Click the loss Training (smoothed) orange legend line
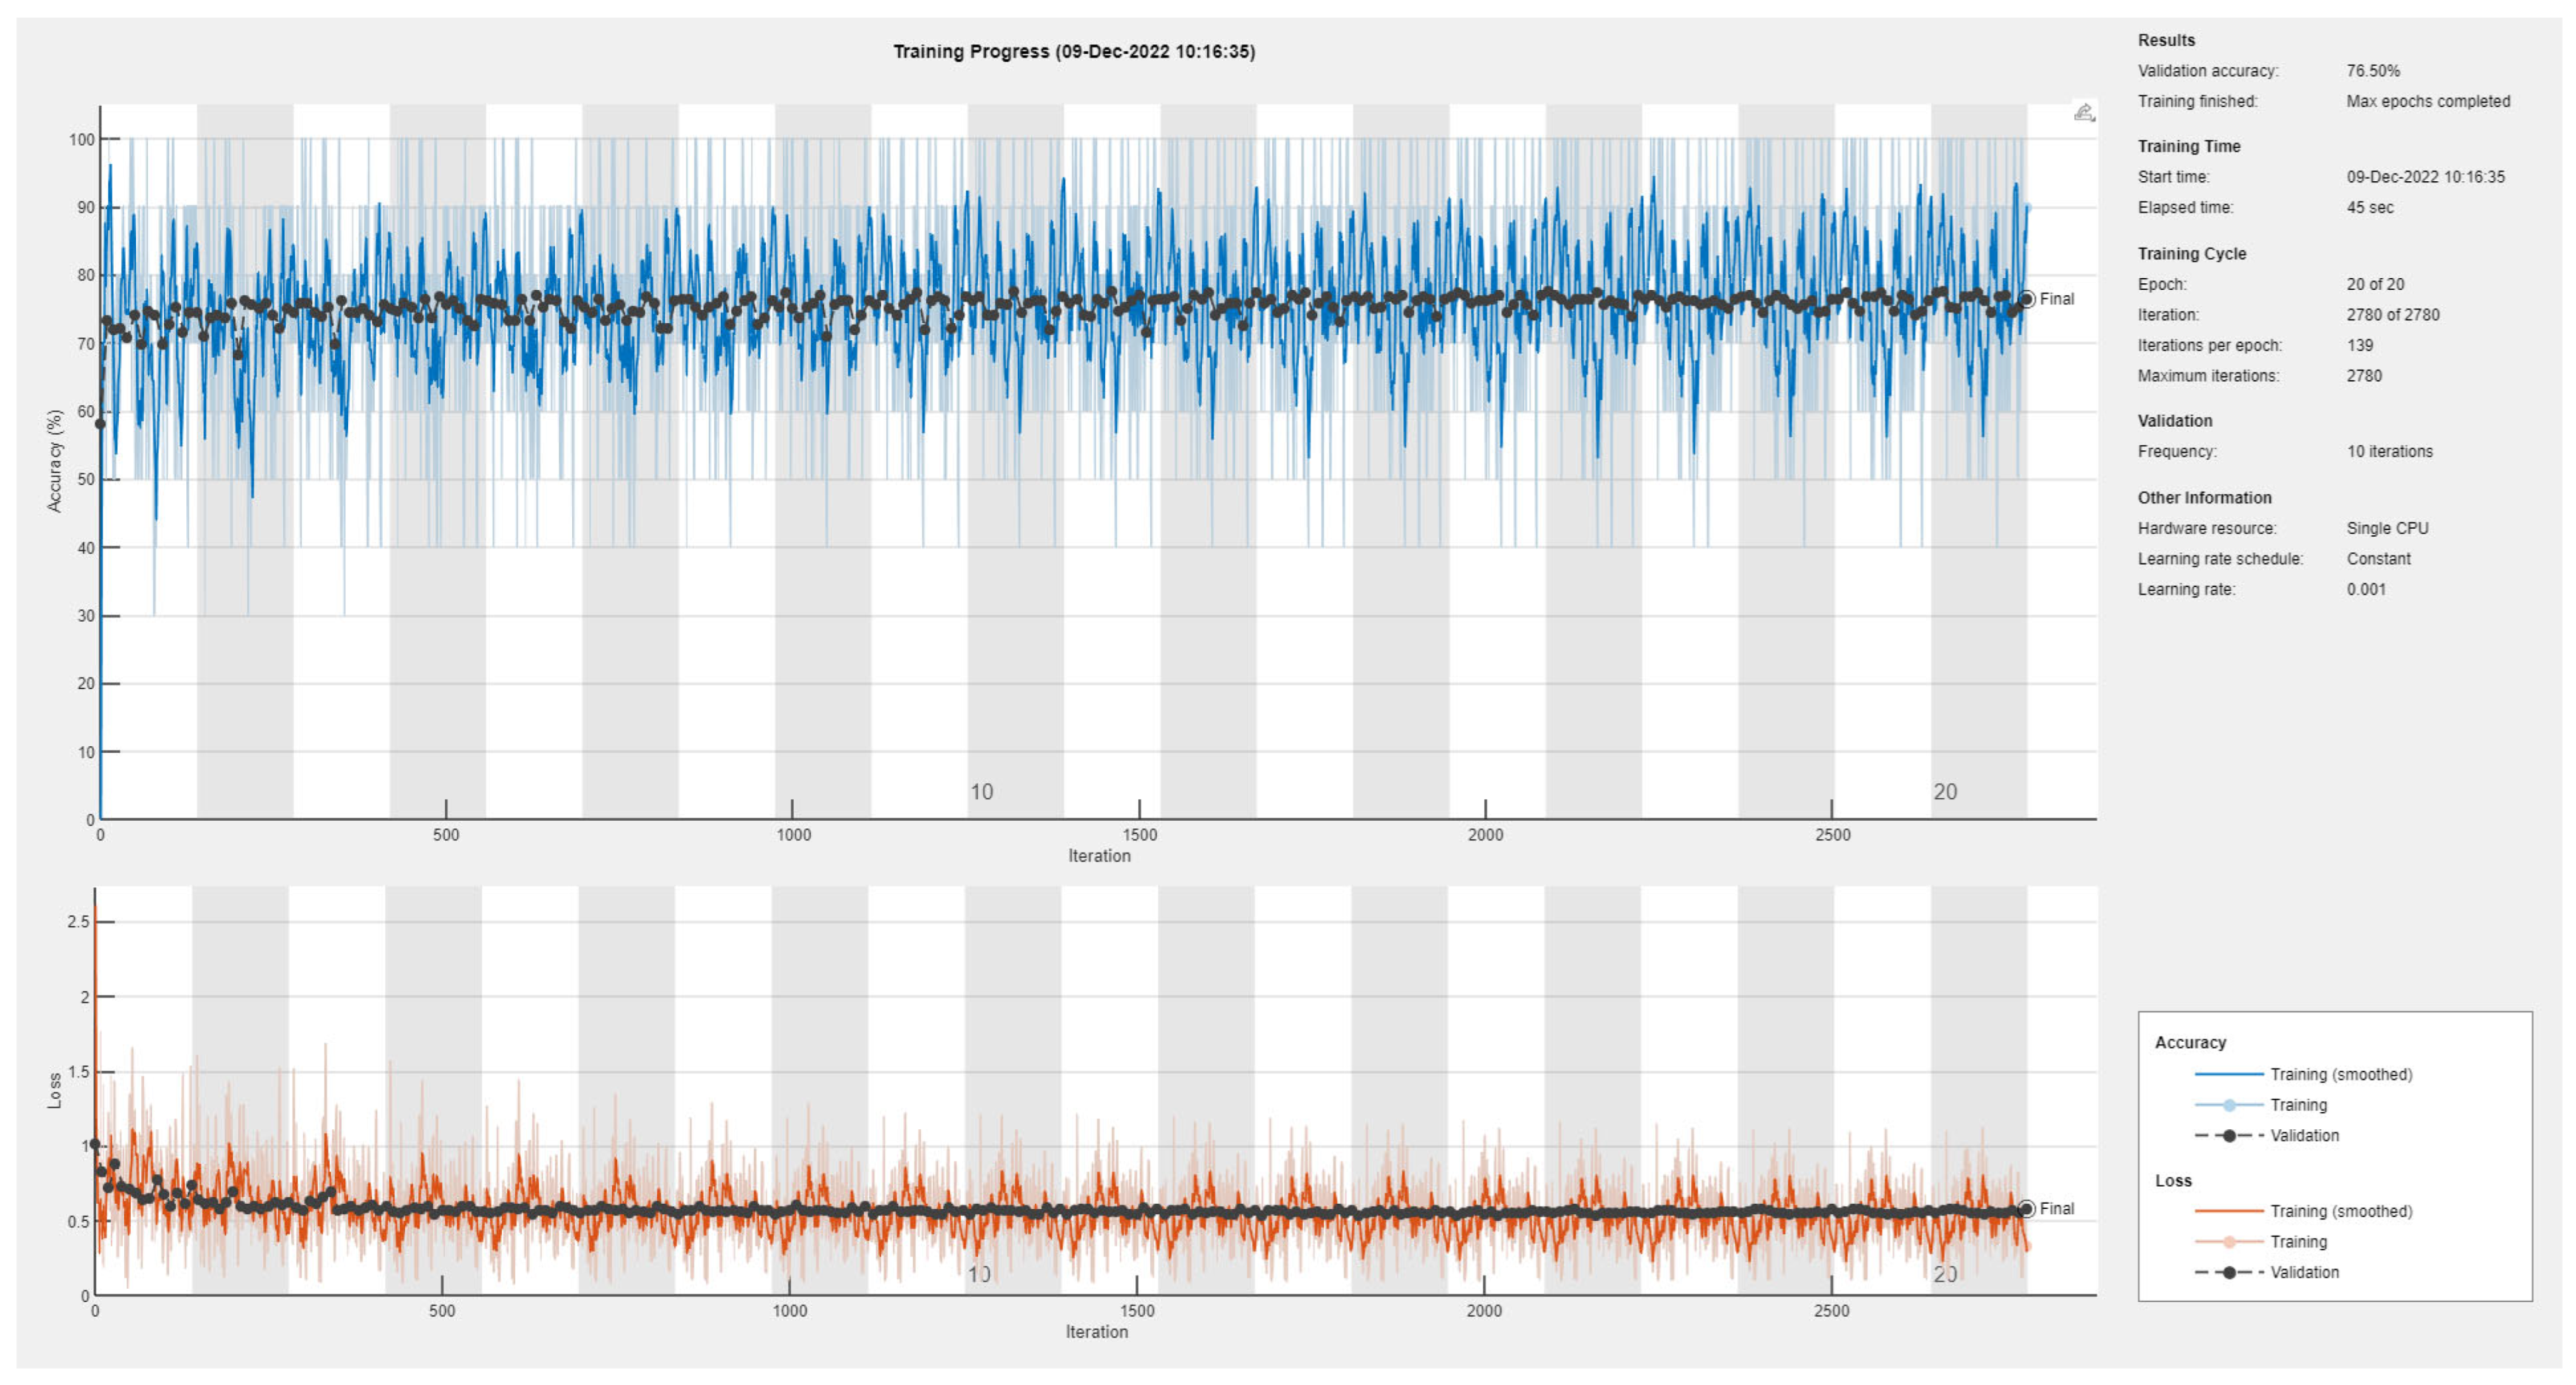2576x1385 pixels. pos(2229,1212)
